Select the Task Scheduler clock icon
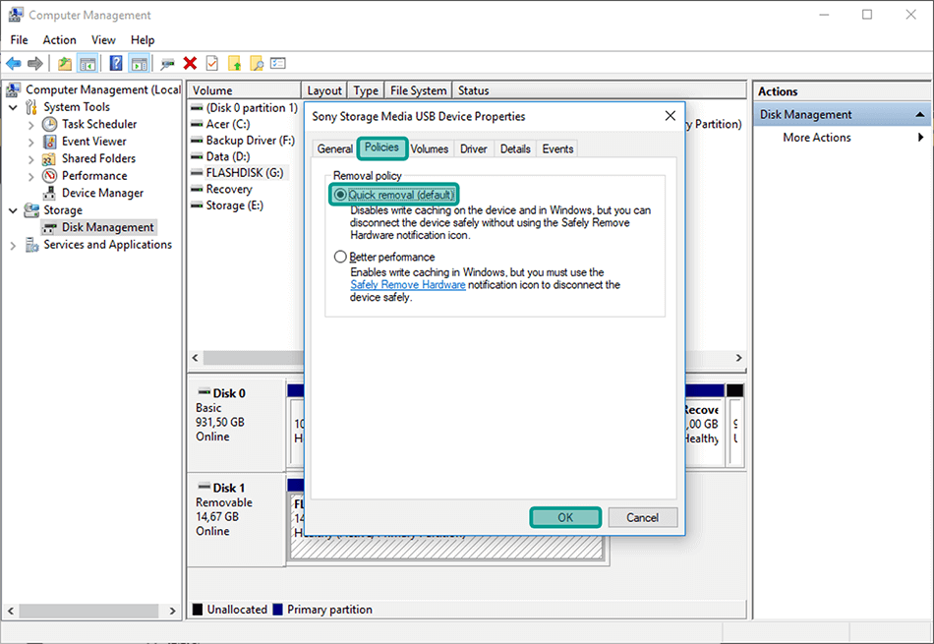This screenshot has width=934, height=644. tap(49, 124)
